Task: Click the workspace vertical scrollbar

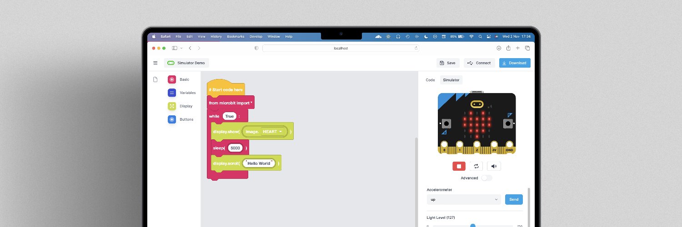Action: pyautogui.click(x=416, y=182)
